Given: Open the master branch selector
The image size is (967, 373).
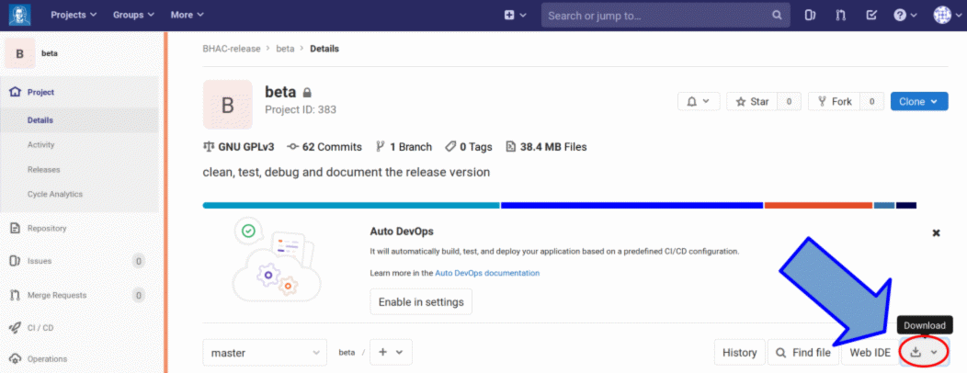Looking at the screenshot, I should click(x=265, y=353).
